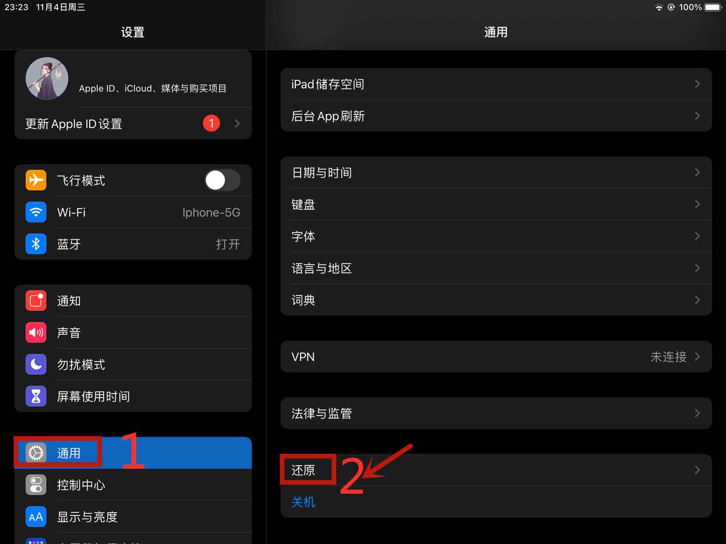The width and height of the screenshot is (726, 544).
Task: Toggle the 飞行模式 switch on
Action: [x=222, y=180]
